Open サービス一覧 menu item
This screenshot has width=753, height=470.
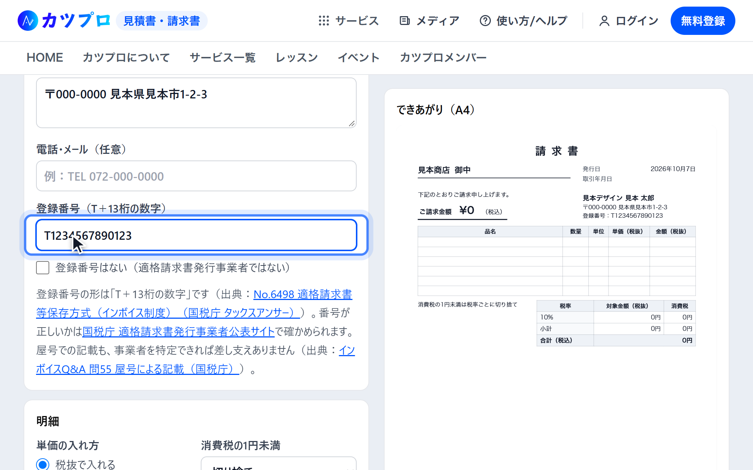222,58
